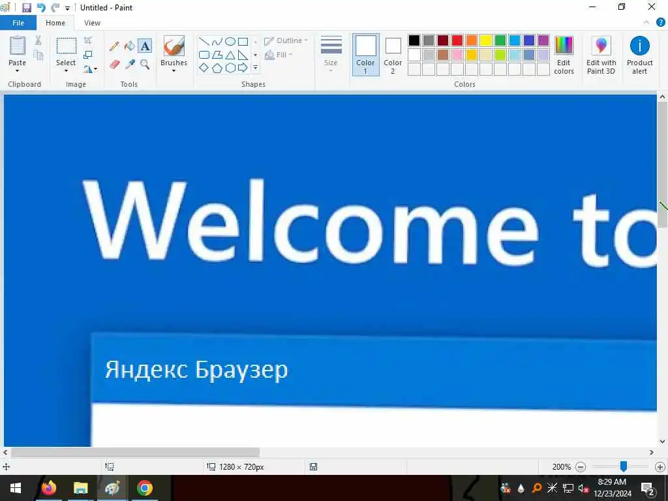668x501 pixels.
Task: Choose the Oval shape
Action: [x=230, y=41]
